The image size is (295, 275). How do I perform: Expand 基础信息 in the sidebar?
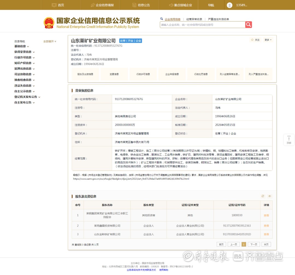(22, 46)
